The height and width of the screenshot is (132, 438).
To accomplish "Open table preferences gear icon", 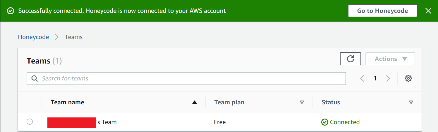I will pos(408,78).
